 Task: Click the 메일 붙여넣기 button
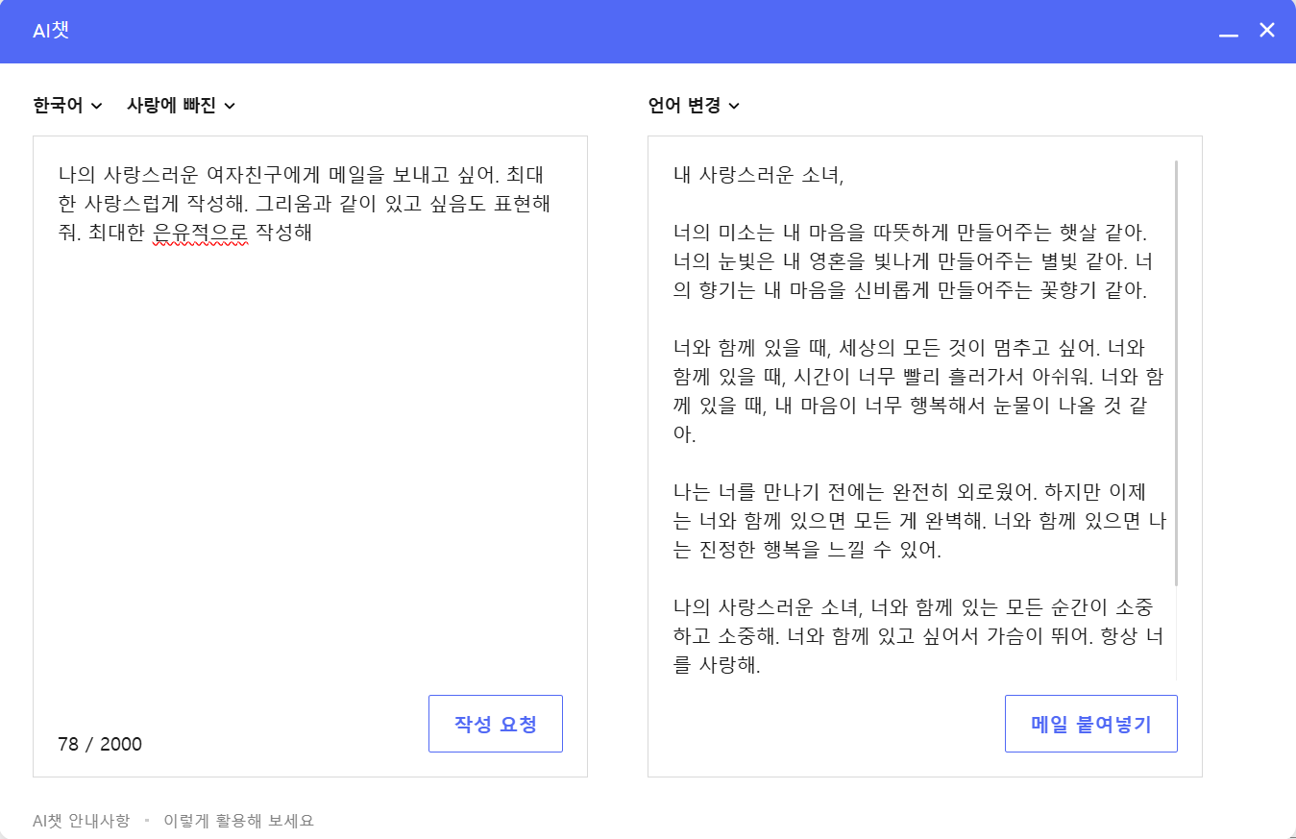(x=1090, y=724)
